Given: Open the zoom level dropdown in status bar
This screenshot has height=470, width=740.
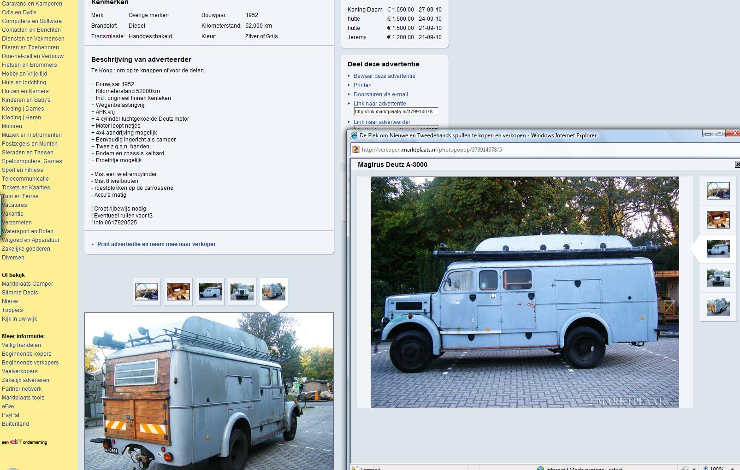Looking at the screenshot, I should point(732,468).
